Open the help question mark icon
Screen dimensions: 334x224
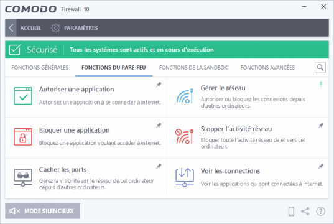(320, 211)
